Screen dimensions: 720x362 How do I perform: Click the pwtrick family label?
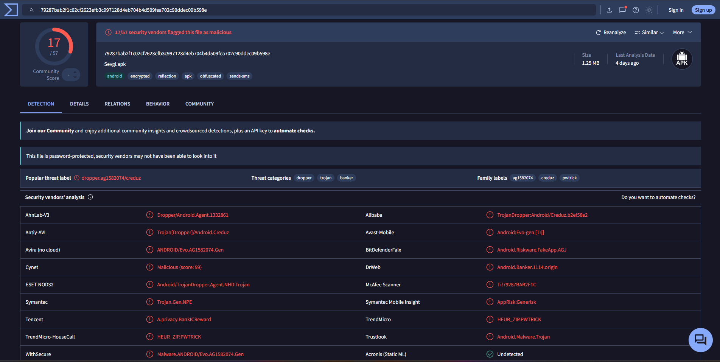[x=569, y=178]
